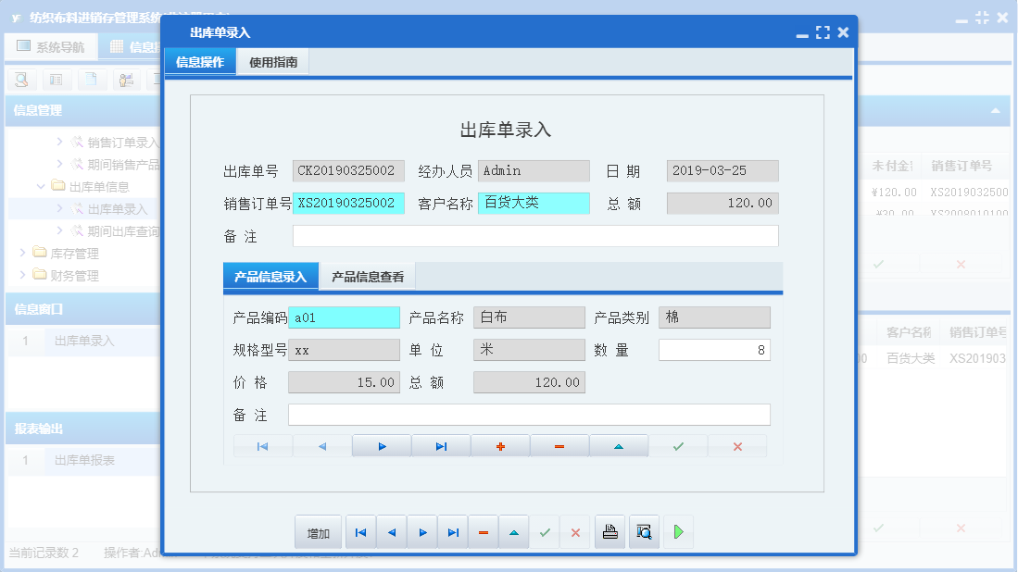The image size is (1018, 572).
Task: Click the green run arrow icon
Action: pos(677,531)
